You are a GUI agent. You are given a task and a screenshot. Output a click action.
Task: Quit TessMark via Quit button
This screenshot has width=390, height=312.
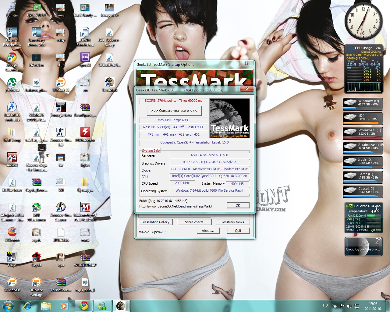pos(238,231)
